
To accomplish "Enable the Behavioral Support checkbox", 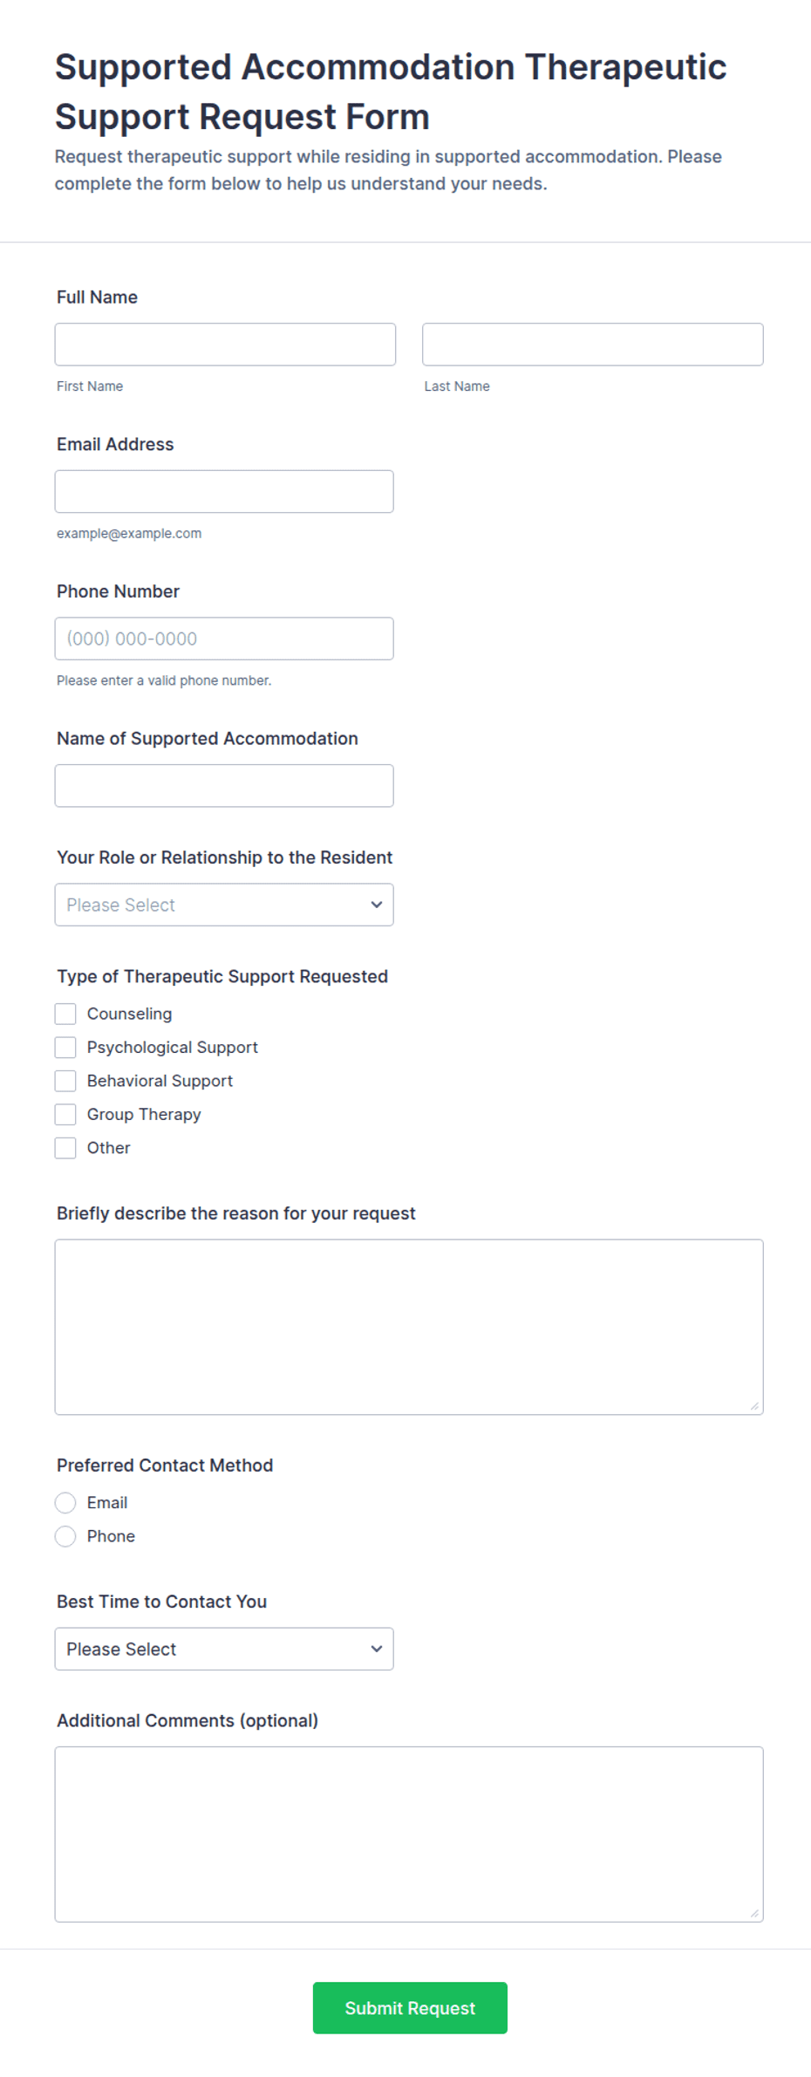I will point(65,1081).
